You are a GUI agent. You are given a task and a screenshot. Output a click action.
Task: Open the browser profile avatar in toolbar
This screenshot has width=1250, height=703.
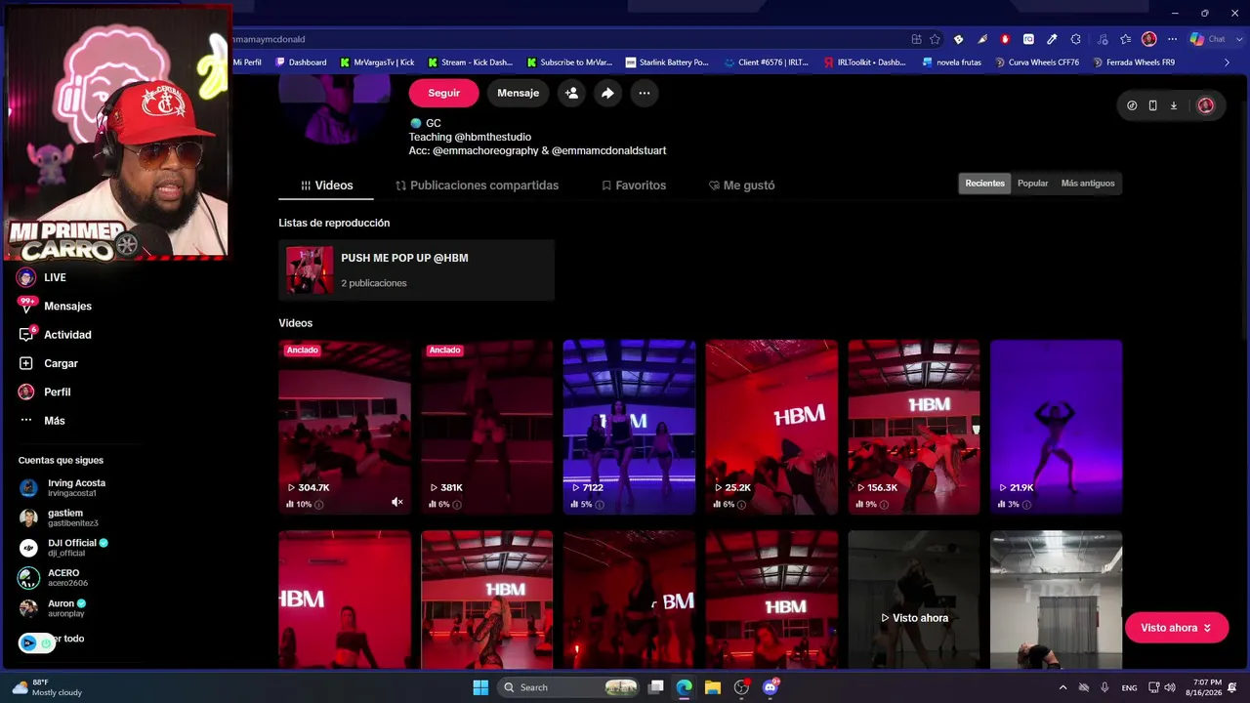pyautogui.click(x=1149, y=39)
